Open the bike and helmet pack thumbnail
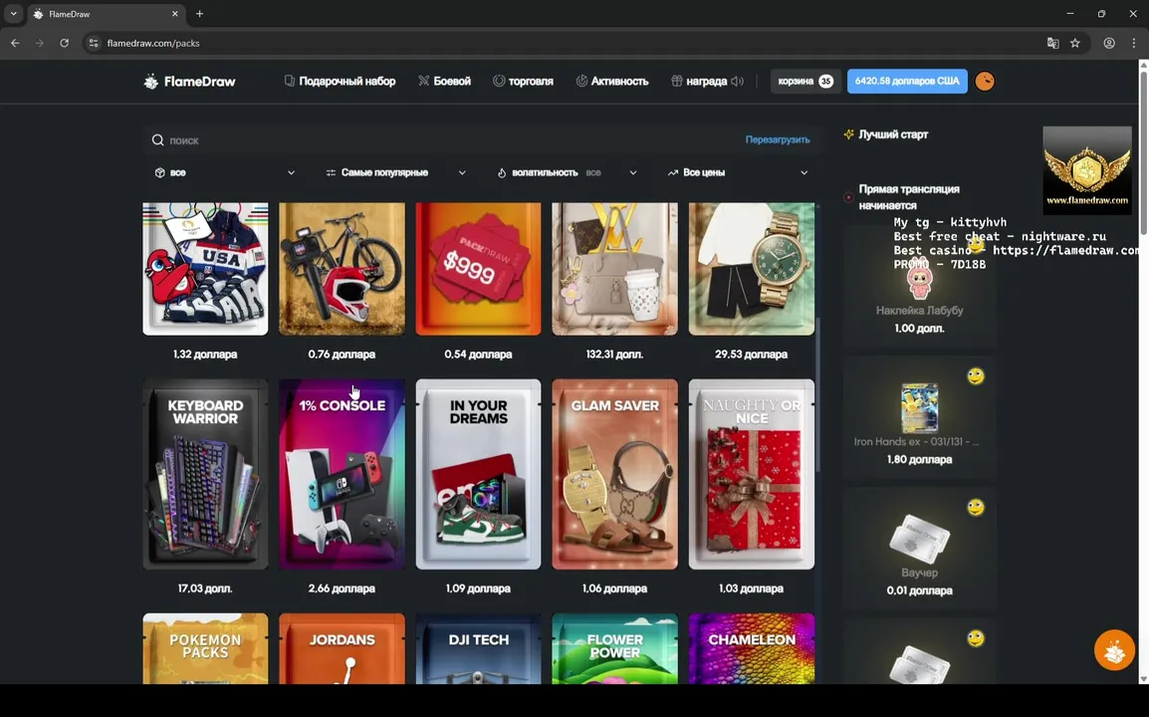This screenshot has height=717, width=1149. pos(342,269)
